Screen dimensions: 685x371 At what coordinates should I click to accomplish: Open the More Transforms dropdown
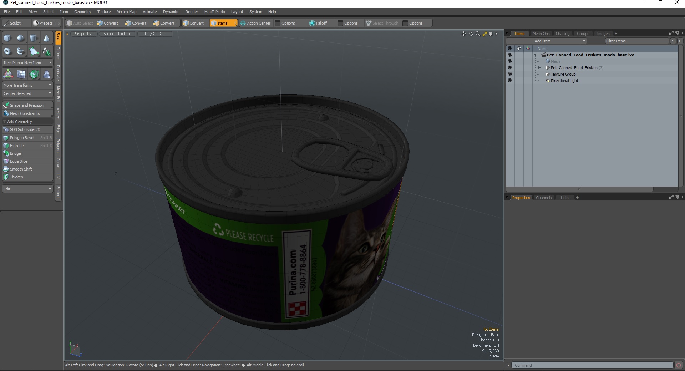27,85
